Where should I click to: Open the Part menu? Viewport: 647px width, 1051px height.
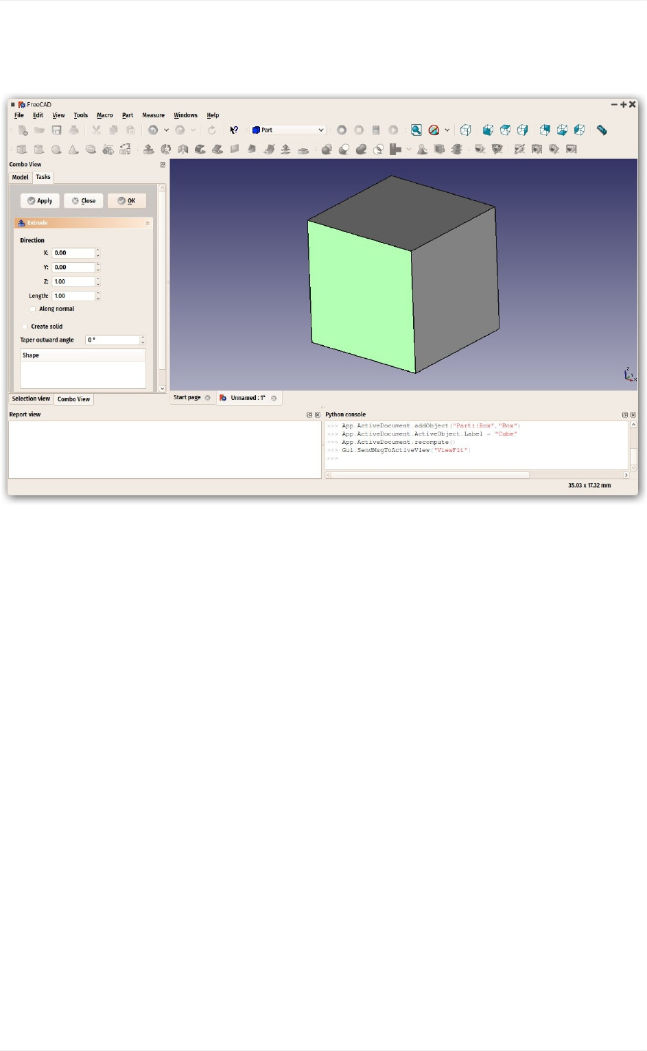coord(128,115)
